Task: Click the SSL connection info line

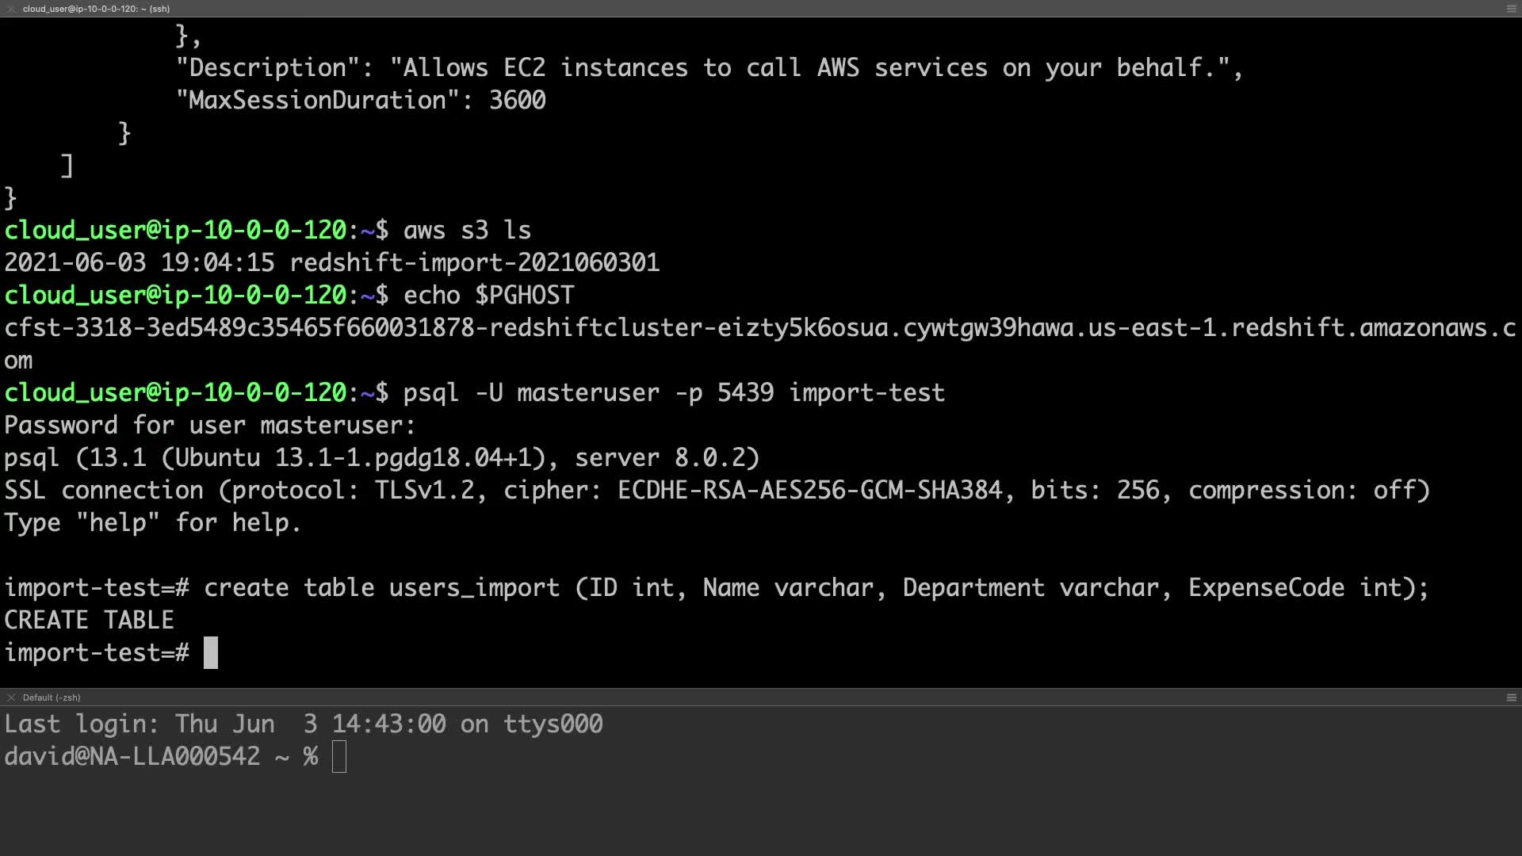Action: [717, 491]
